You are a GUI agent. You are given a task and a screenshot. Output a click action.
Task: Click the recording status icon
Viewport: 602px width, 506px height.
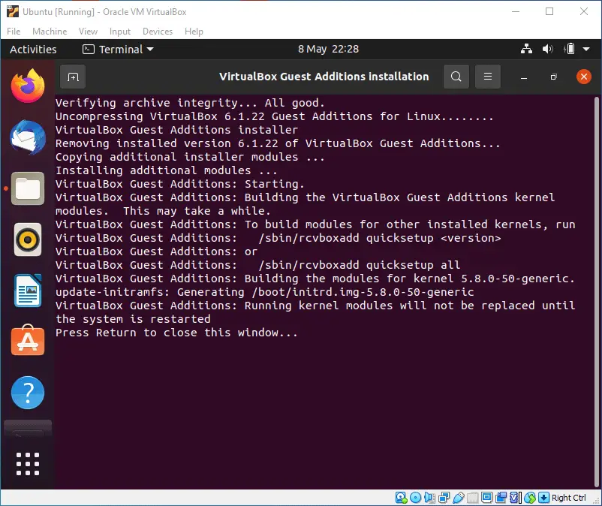[x=501, y=498]
